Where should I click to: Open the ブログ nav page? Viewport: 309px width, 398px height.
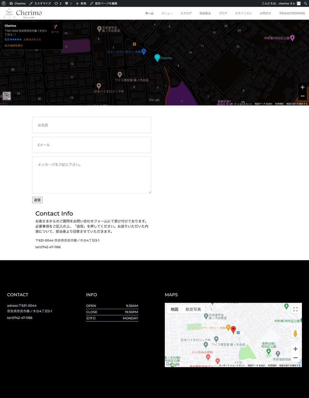point(223,13)
